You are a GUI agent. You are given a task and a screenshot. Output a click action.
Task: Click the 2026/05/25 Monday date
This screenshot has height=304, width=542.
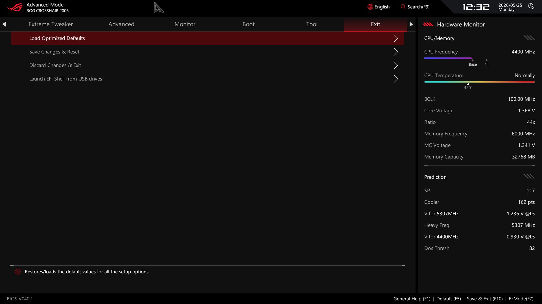510,7
